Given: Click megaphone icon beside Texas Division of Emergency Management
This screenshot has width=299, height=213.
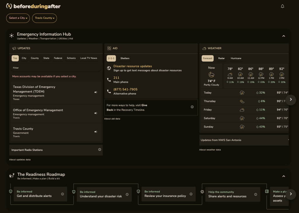Looking at the screenshot, I should pos(96,92).
